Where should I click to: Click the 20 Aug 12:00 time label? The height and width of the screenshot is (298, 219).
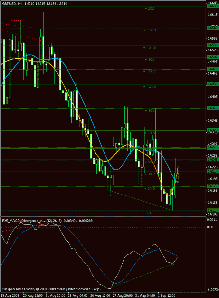coord(33,296)
